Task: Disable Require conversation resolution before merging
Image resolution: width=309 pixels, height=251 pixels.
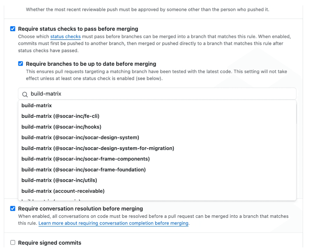Action: click(13, 208)
